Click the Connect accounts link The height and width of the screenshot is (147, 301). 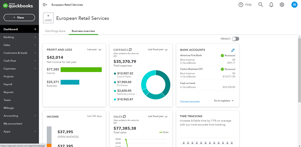(190, 102)
